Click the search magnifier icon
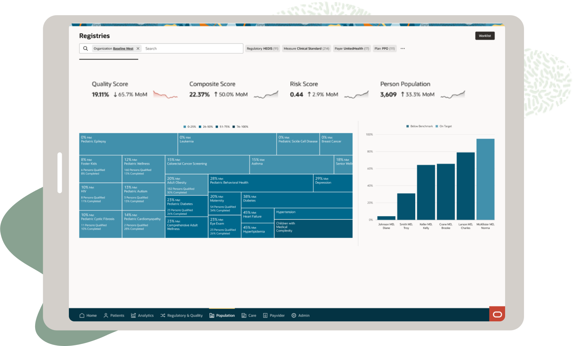576x346 pixels. click(x=85, y=48)
